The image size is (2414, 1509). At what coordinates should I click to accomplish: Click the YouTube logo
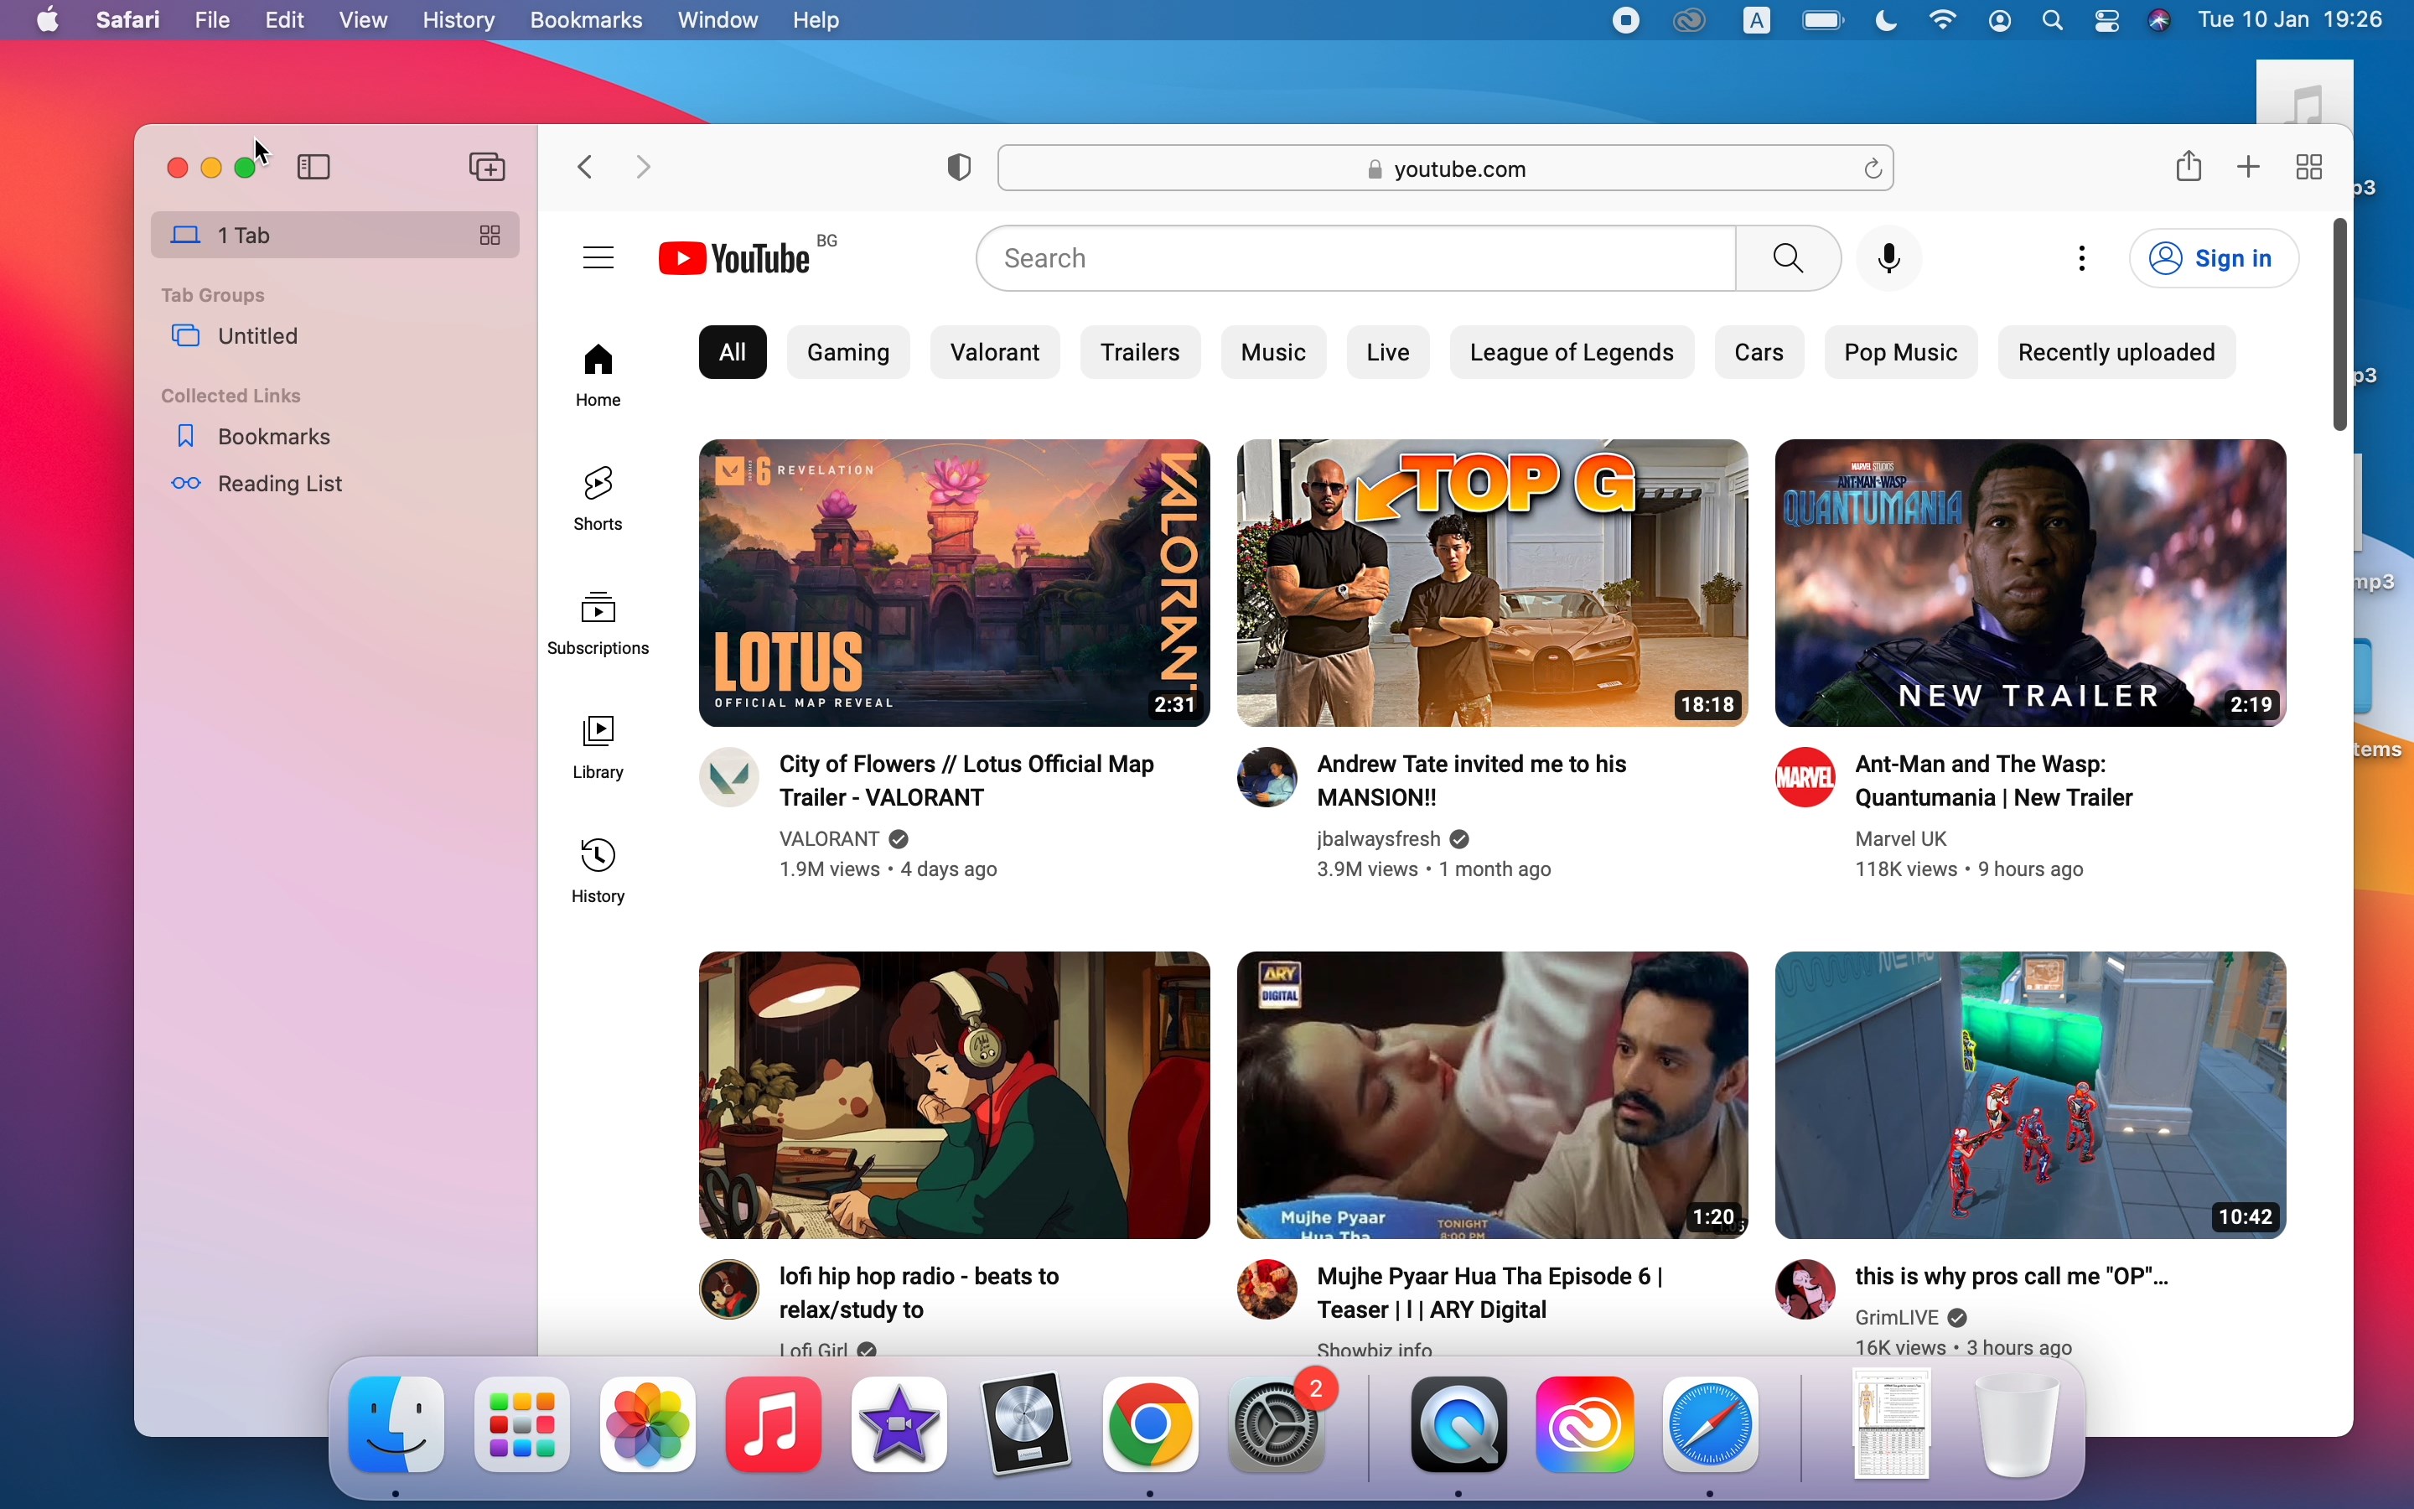(735, 258)
